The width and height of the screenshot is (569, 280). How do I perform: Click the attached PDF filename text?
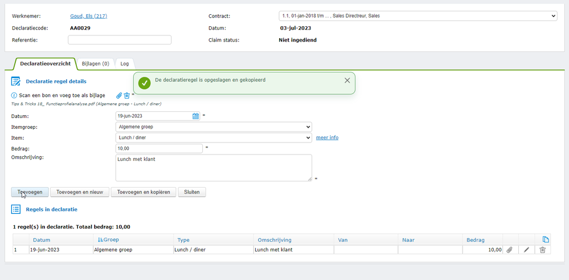point(87,104)
